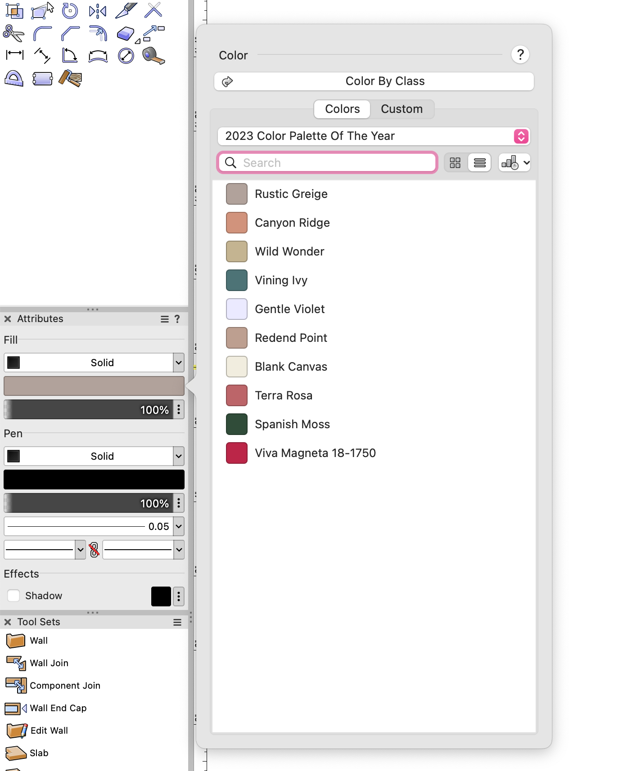Click the Color By Class button
This screenshot has width=641, height=771.
pyautogui.click(x=374, y=81)
